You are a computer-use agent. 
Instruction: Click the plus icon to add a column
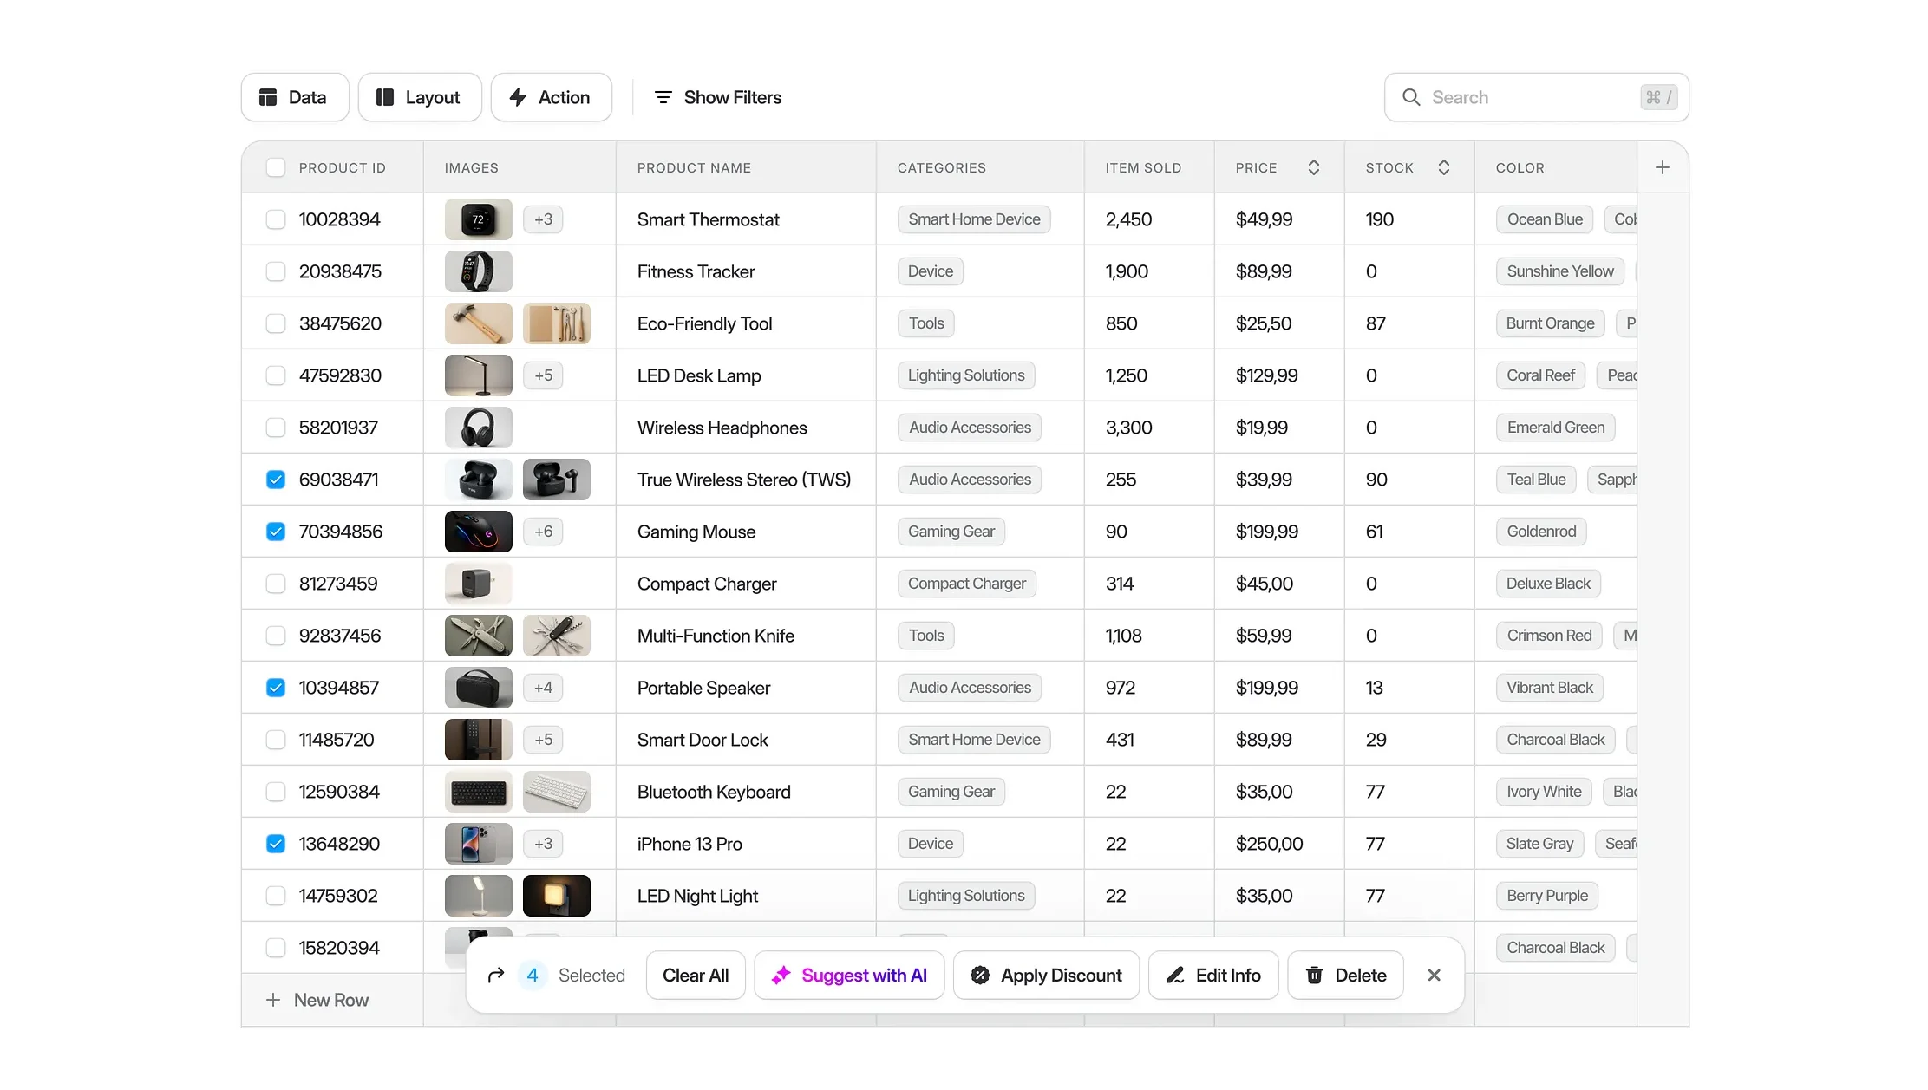1663,166
